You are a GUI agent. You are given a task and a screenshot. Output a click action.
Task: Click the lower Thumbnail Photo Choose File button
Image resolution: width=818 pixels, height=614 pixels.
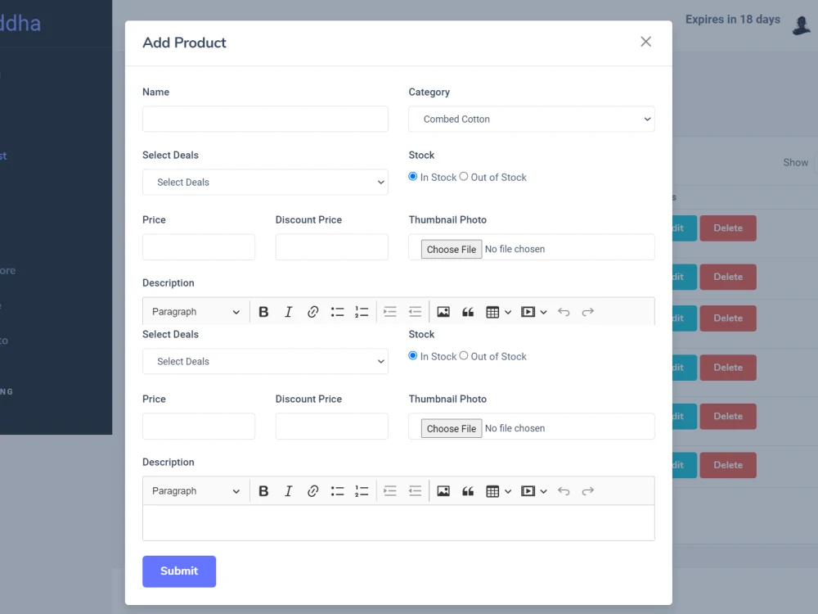coord(452,428)
